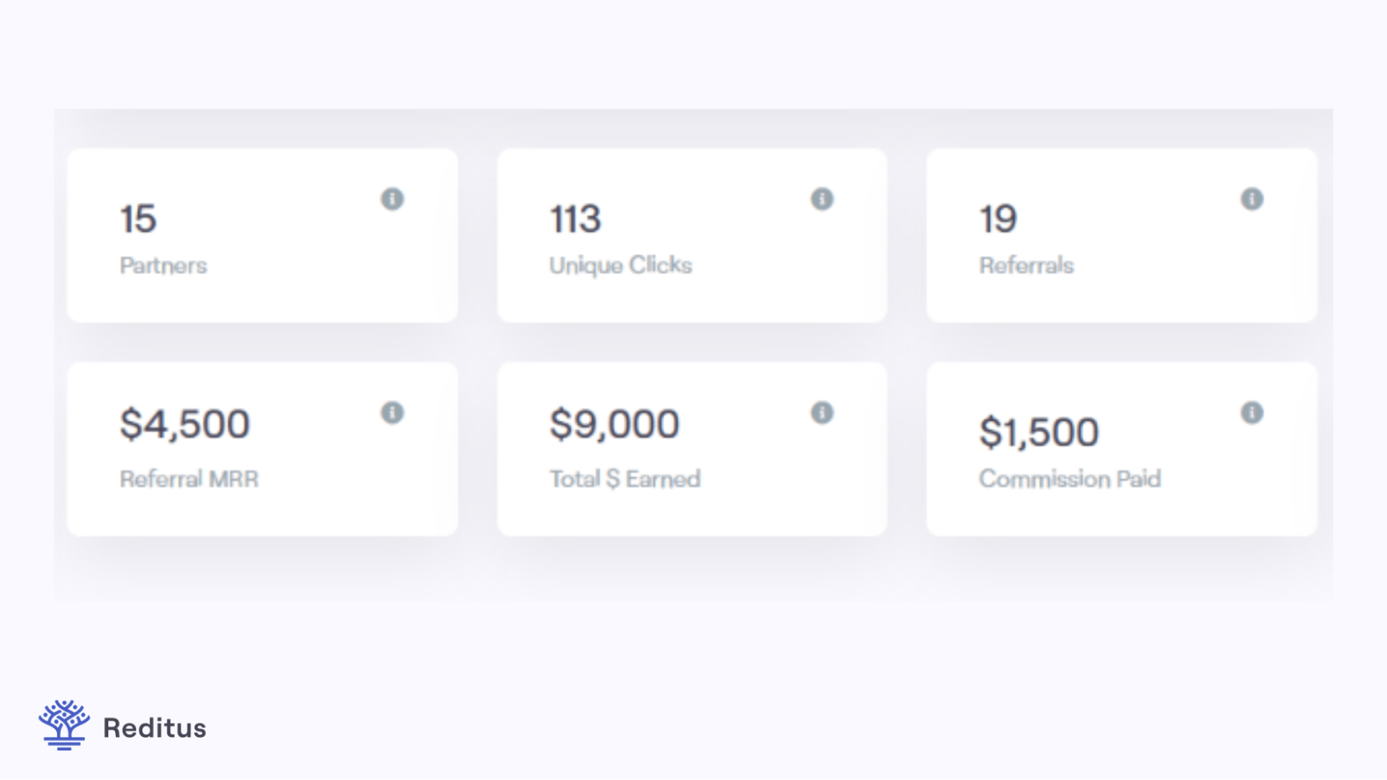Select the Reditus brand wordmark
Screen dimensions: 1387x780
point(154,729)
